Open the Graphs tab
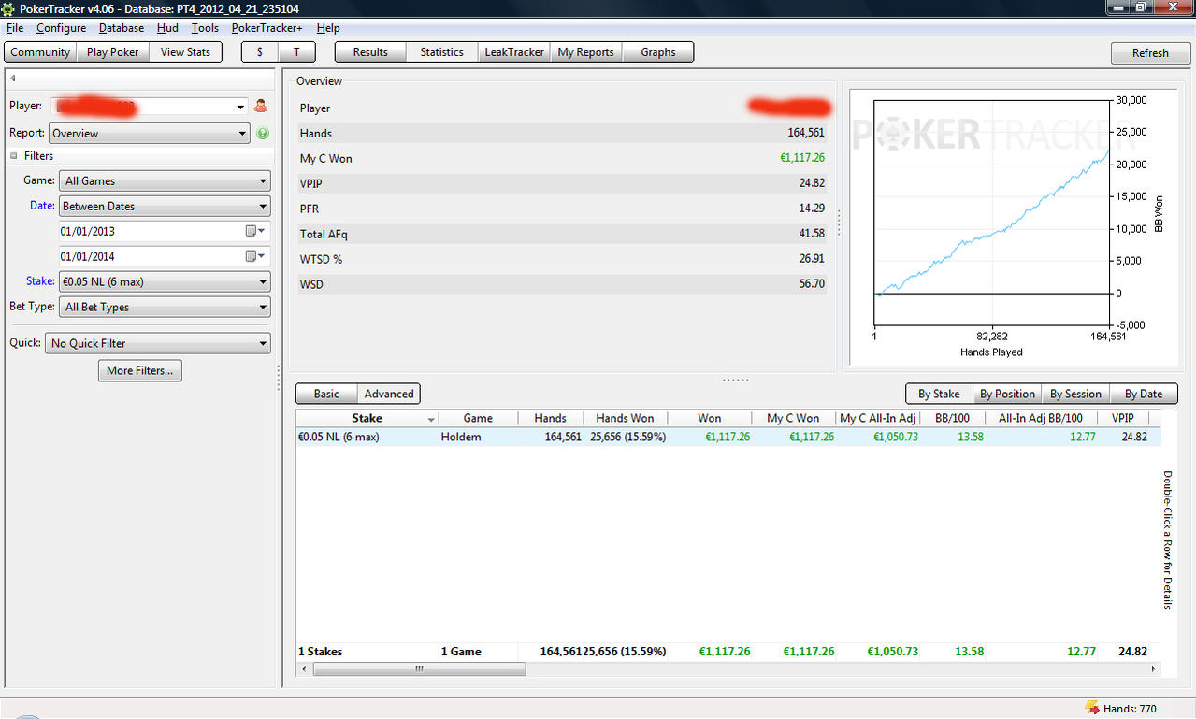Image resolution: width=1196 pixels, height=719 pixels. tap(658, 52)
